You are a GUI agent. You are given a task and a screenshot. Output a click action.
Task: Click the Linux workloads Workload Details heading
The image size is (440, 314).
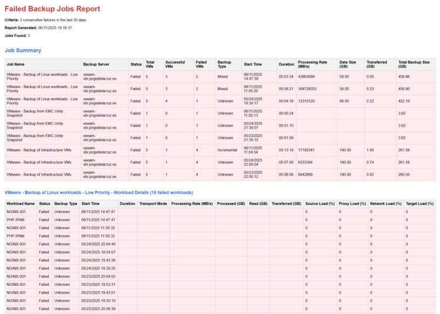(99, 192)
